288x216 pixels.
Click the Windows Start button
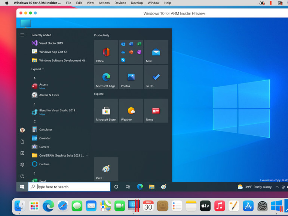22,187
